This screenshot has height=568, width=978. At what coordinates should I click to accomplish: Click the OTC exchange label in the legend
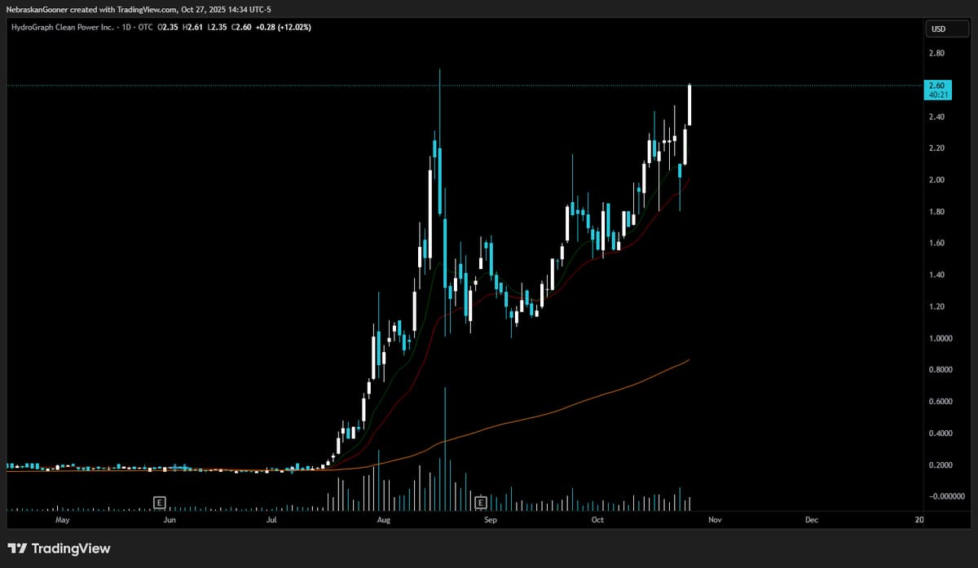pos(143,27)
